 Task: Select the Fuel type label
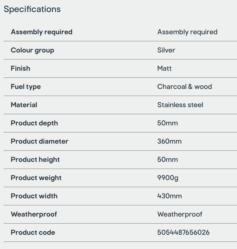pos(26,87)
